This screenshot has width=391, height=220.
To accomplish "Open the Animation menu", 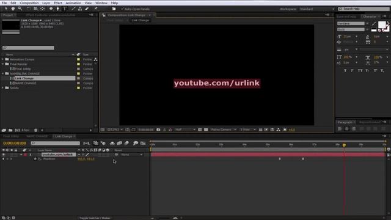I will pos(73,3).
